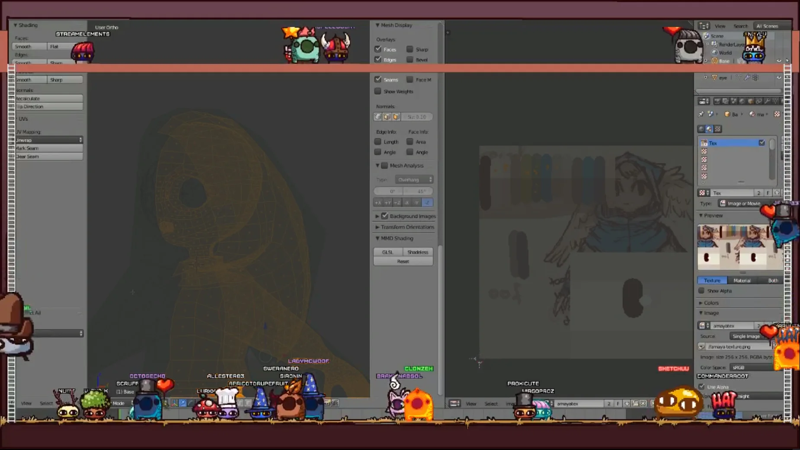Open UV editor type selector icon
The image size is (800, 450).
(454, 403)
